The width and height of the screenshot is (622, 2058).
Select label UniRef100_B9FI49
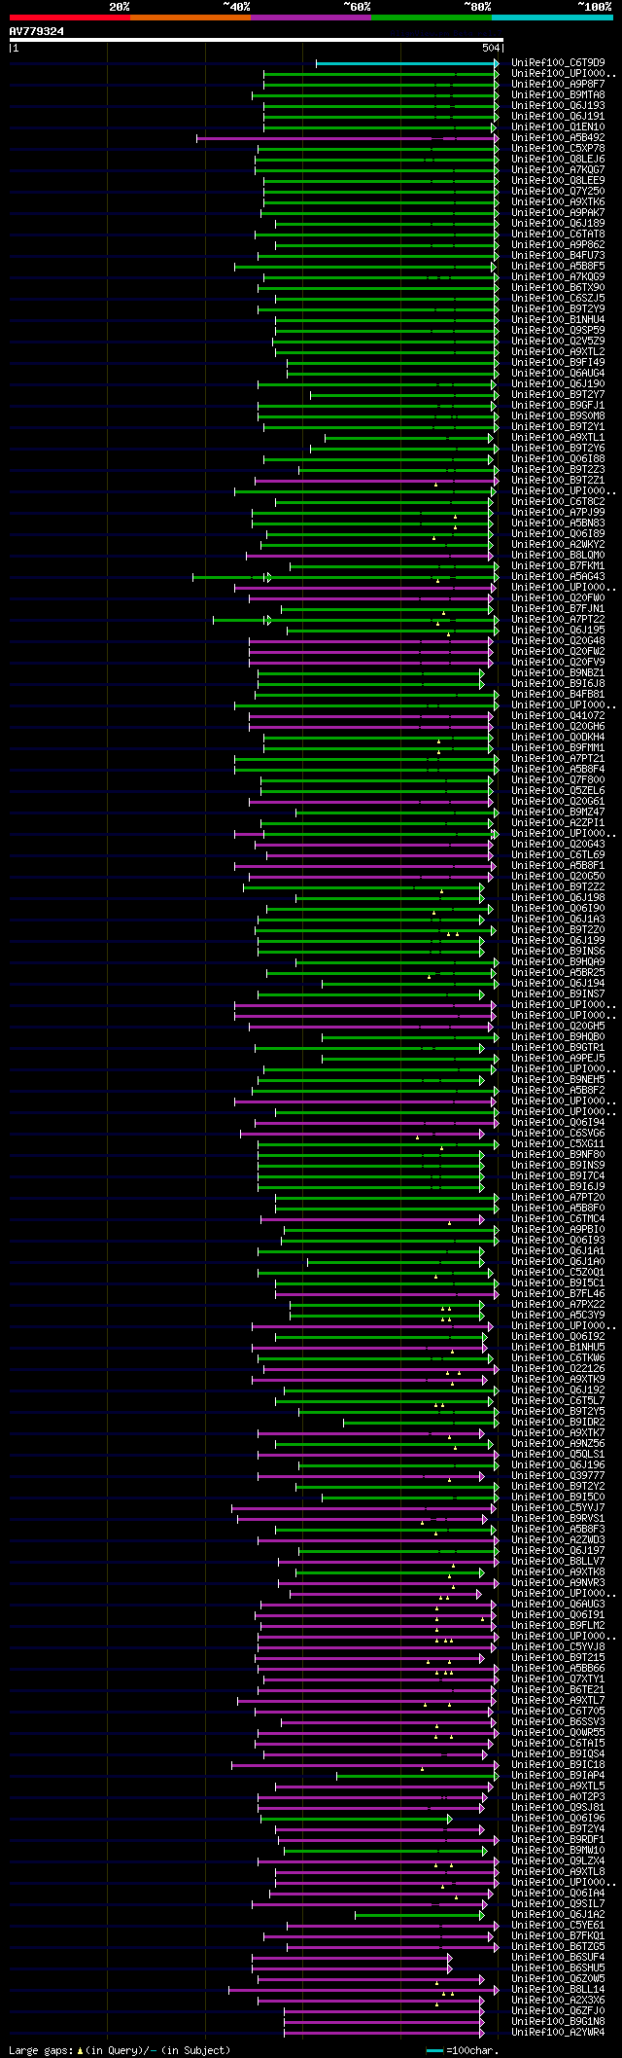pos(558,363)
